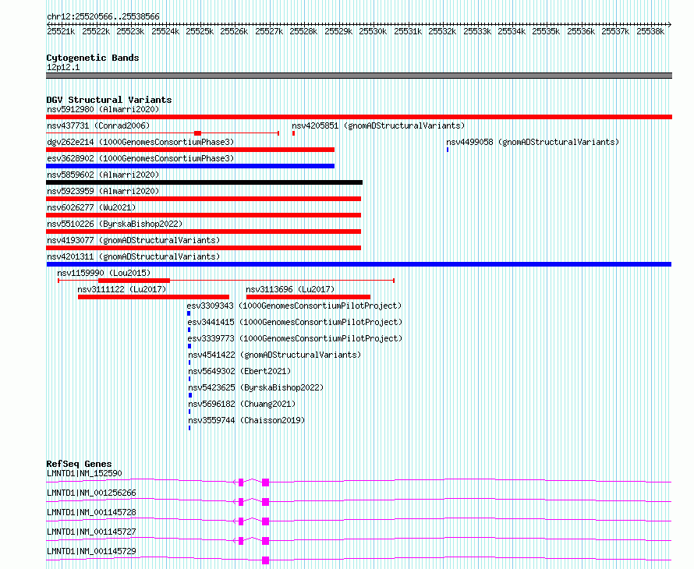Open the nsv5649302 (Ebert2021) label
The height and width of the screenshot is (569, 694).
tap(239, 371)
